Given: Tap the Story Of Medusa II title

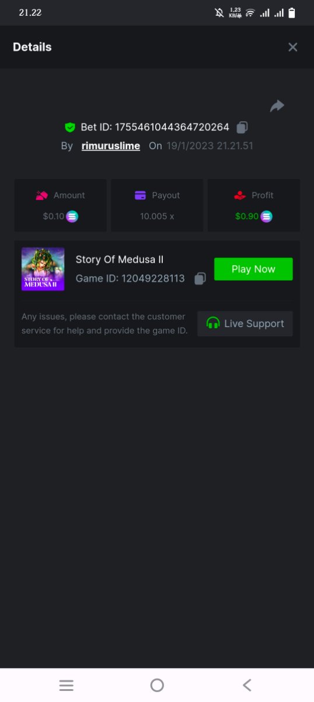Looking at the screenshot, I should click(119, 260).
